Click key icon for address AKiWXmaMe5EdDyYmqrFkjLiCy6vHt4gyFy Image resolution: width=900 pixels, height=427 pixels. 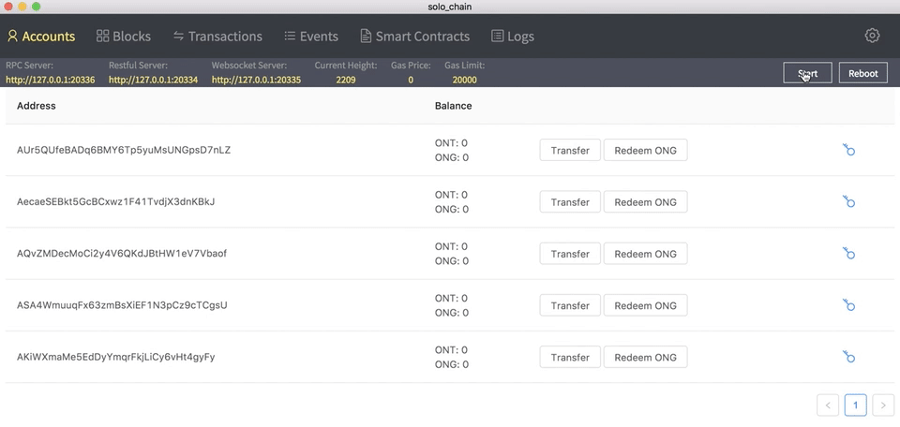pos(849,356)
